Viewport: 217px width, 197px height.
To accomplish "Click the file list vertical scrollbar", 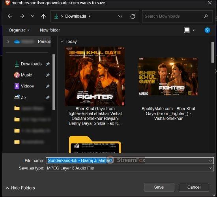I will [x=213, y=52].
